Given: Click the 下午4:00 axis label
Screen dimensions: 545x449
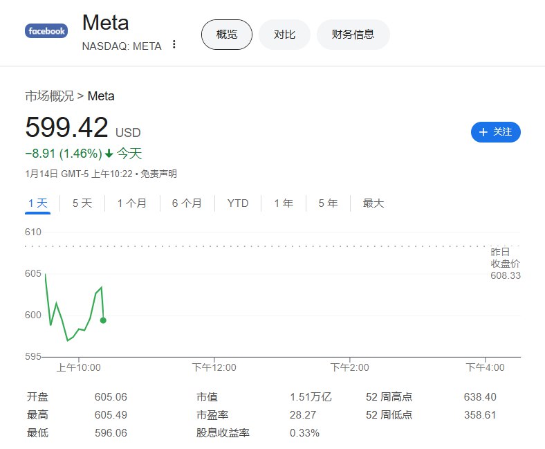Looking at the screenshot, I should (x=486, y=367).
